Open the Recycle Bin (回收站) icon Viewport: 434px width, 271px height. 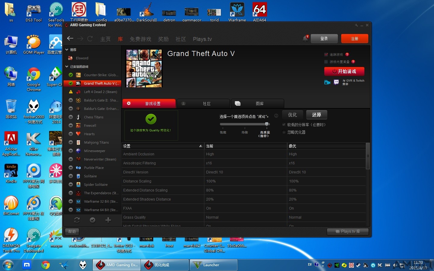[11, 109]
